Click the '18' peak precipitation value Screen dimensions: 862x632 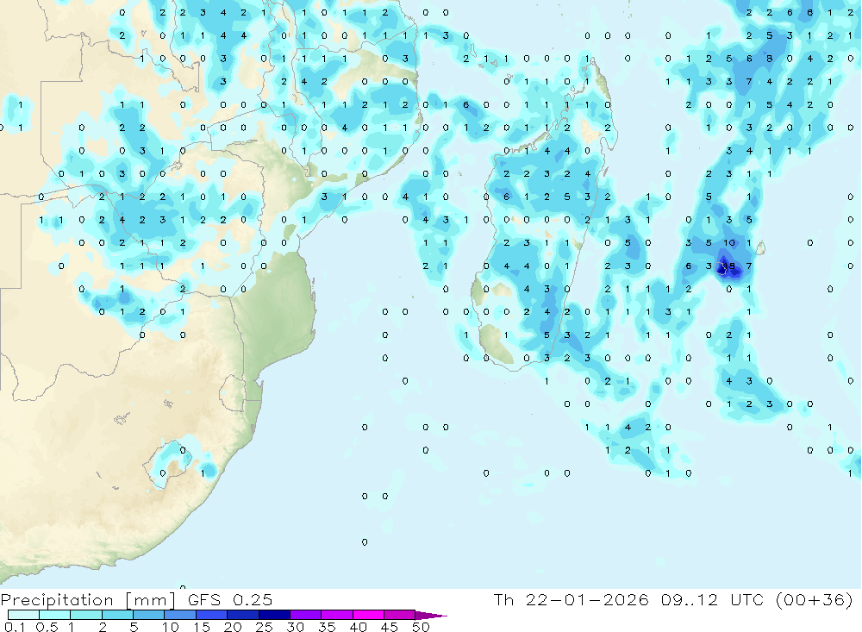point(729,266)
